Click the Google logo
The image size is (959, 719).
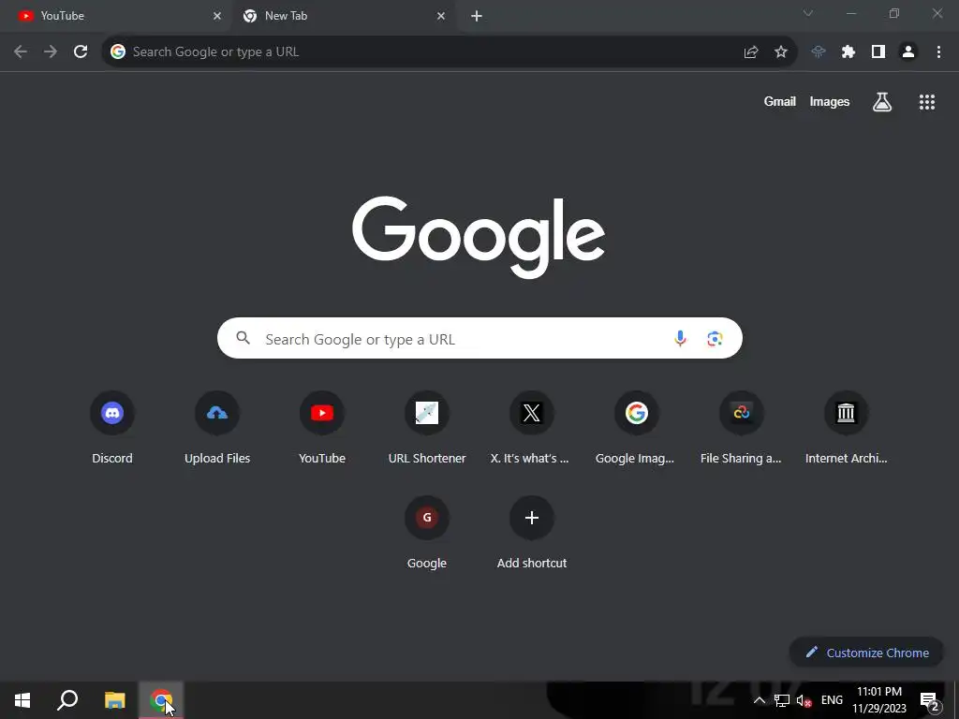pyautogui.click(x=479, y=237)
